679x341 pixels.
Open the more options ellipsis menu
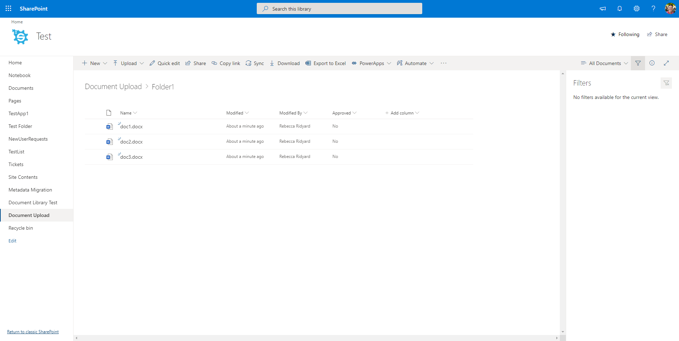point(443,63)
